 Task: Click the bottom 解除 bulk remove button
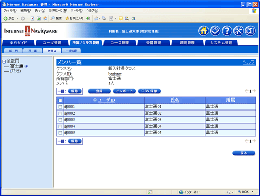[x=74, y=141]
